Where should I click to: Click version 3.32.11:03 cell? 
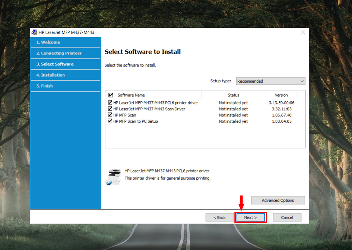pos(282,109)
